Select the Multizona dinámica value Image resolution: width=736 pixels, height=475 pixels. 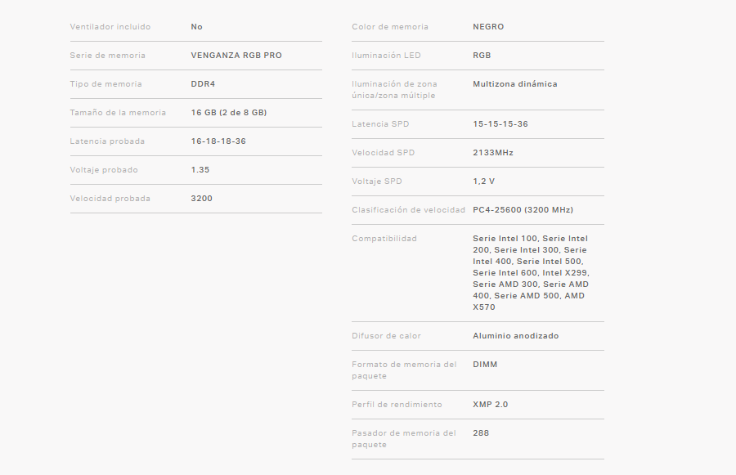pos(514,84)
